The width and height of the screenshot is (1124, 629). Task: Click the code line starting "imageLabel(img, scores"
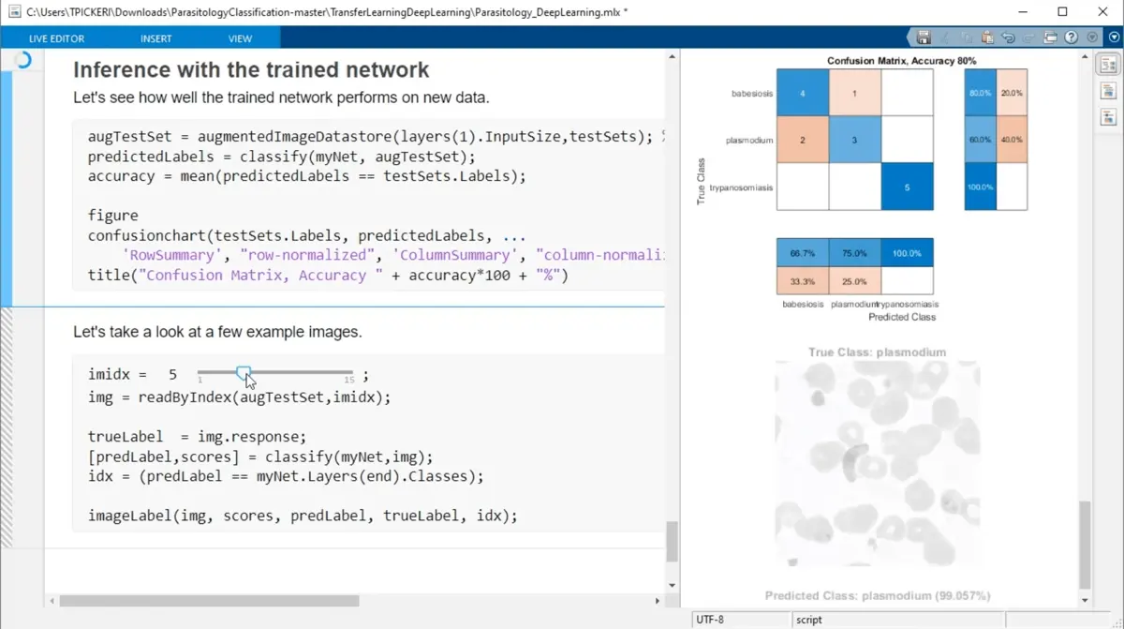[303, 516]
